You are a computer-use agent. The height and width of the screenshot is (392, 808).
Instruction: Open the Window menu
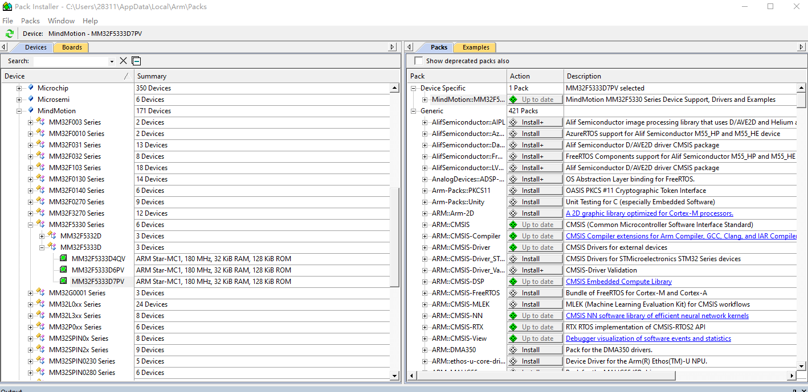click(x=61, y=20)
